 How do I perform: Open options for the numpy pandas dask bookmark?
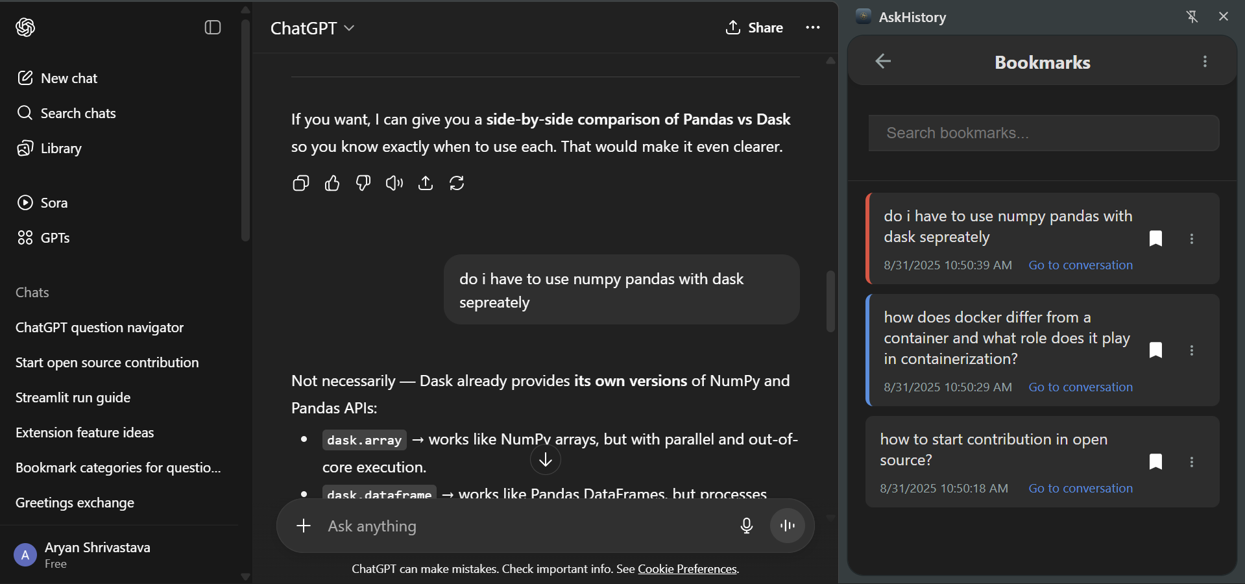[1192, 239]
